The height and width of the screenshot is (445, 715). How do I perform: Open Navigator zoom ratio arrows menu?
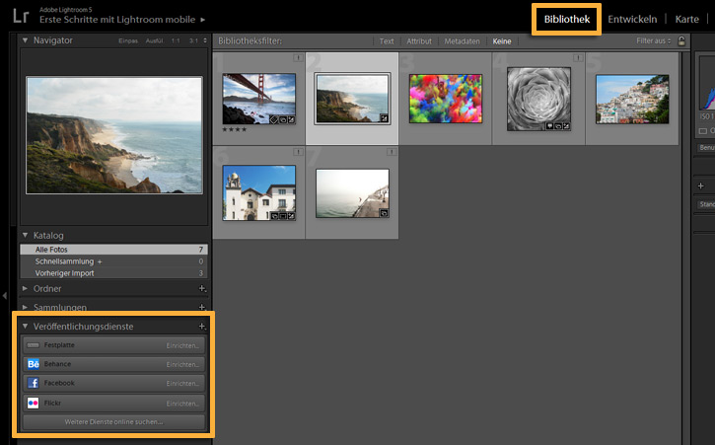(x=205, y=40)
